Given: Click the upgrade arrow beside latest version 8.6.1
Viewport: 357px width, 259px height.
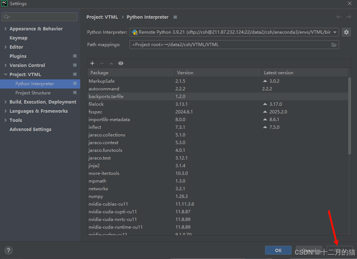Looking at the screenshot, I should pos(265,119).
